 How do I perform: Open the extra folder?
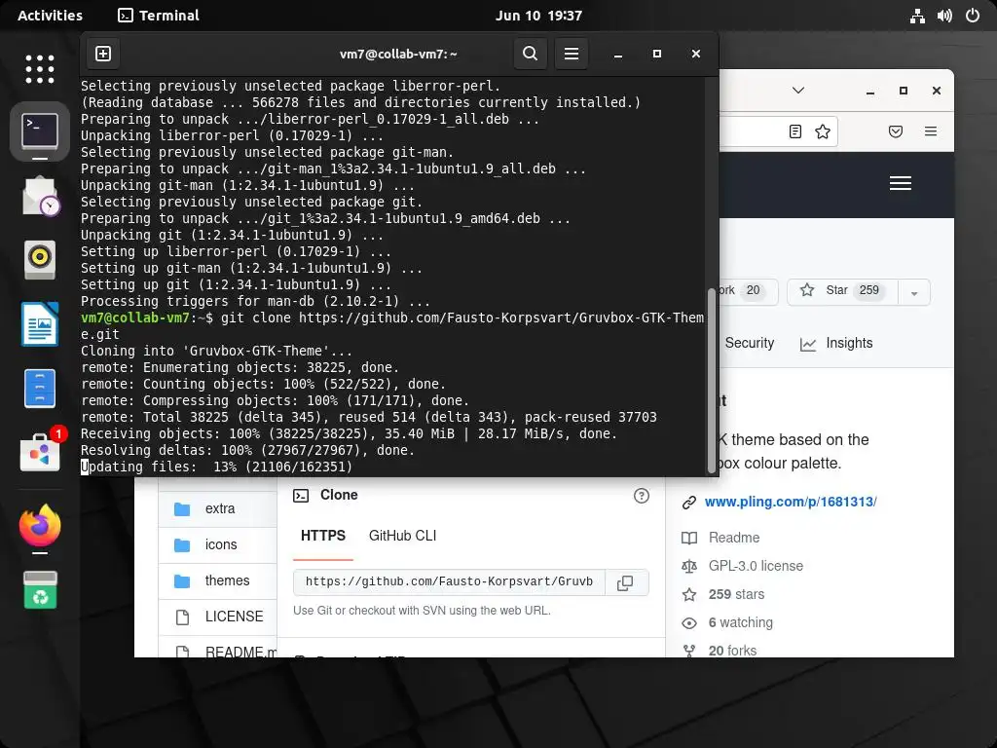tap(220, 508)
